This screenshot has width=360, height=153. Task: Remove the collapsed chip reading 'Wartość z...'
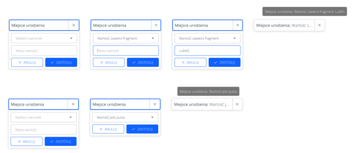coord(319,25)
